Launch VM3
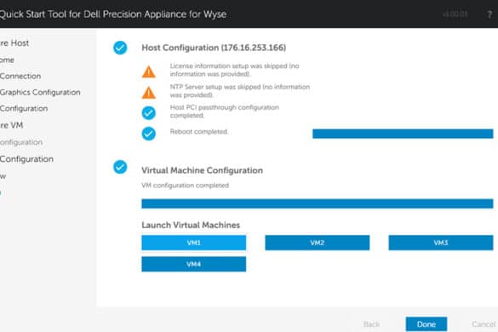 click(441, 243)
